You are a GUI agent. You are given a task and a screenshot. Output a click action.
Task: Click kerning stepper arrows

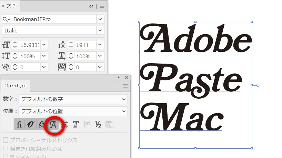click(15, 67)
